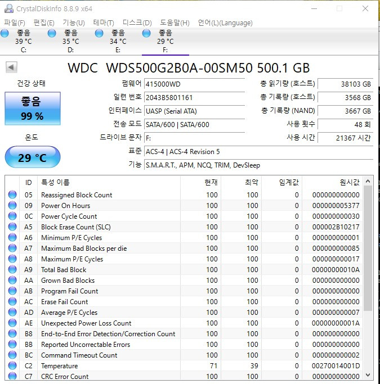The image size is (380, 384).
Task: Open the 도움말(H) menu
Action: (175, 23)
